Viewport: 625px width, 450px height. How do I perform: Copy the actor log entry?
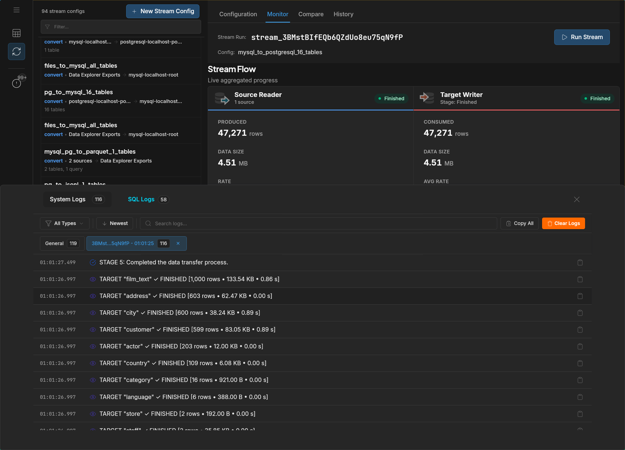pos(580,346)
